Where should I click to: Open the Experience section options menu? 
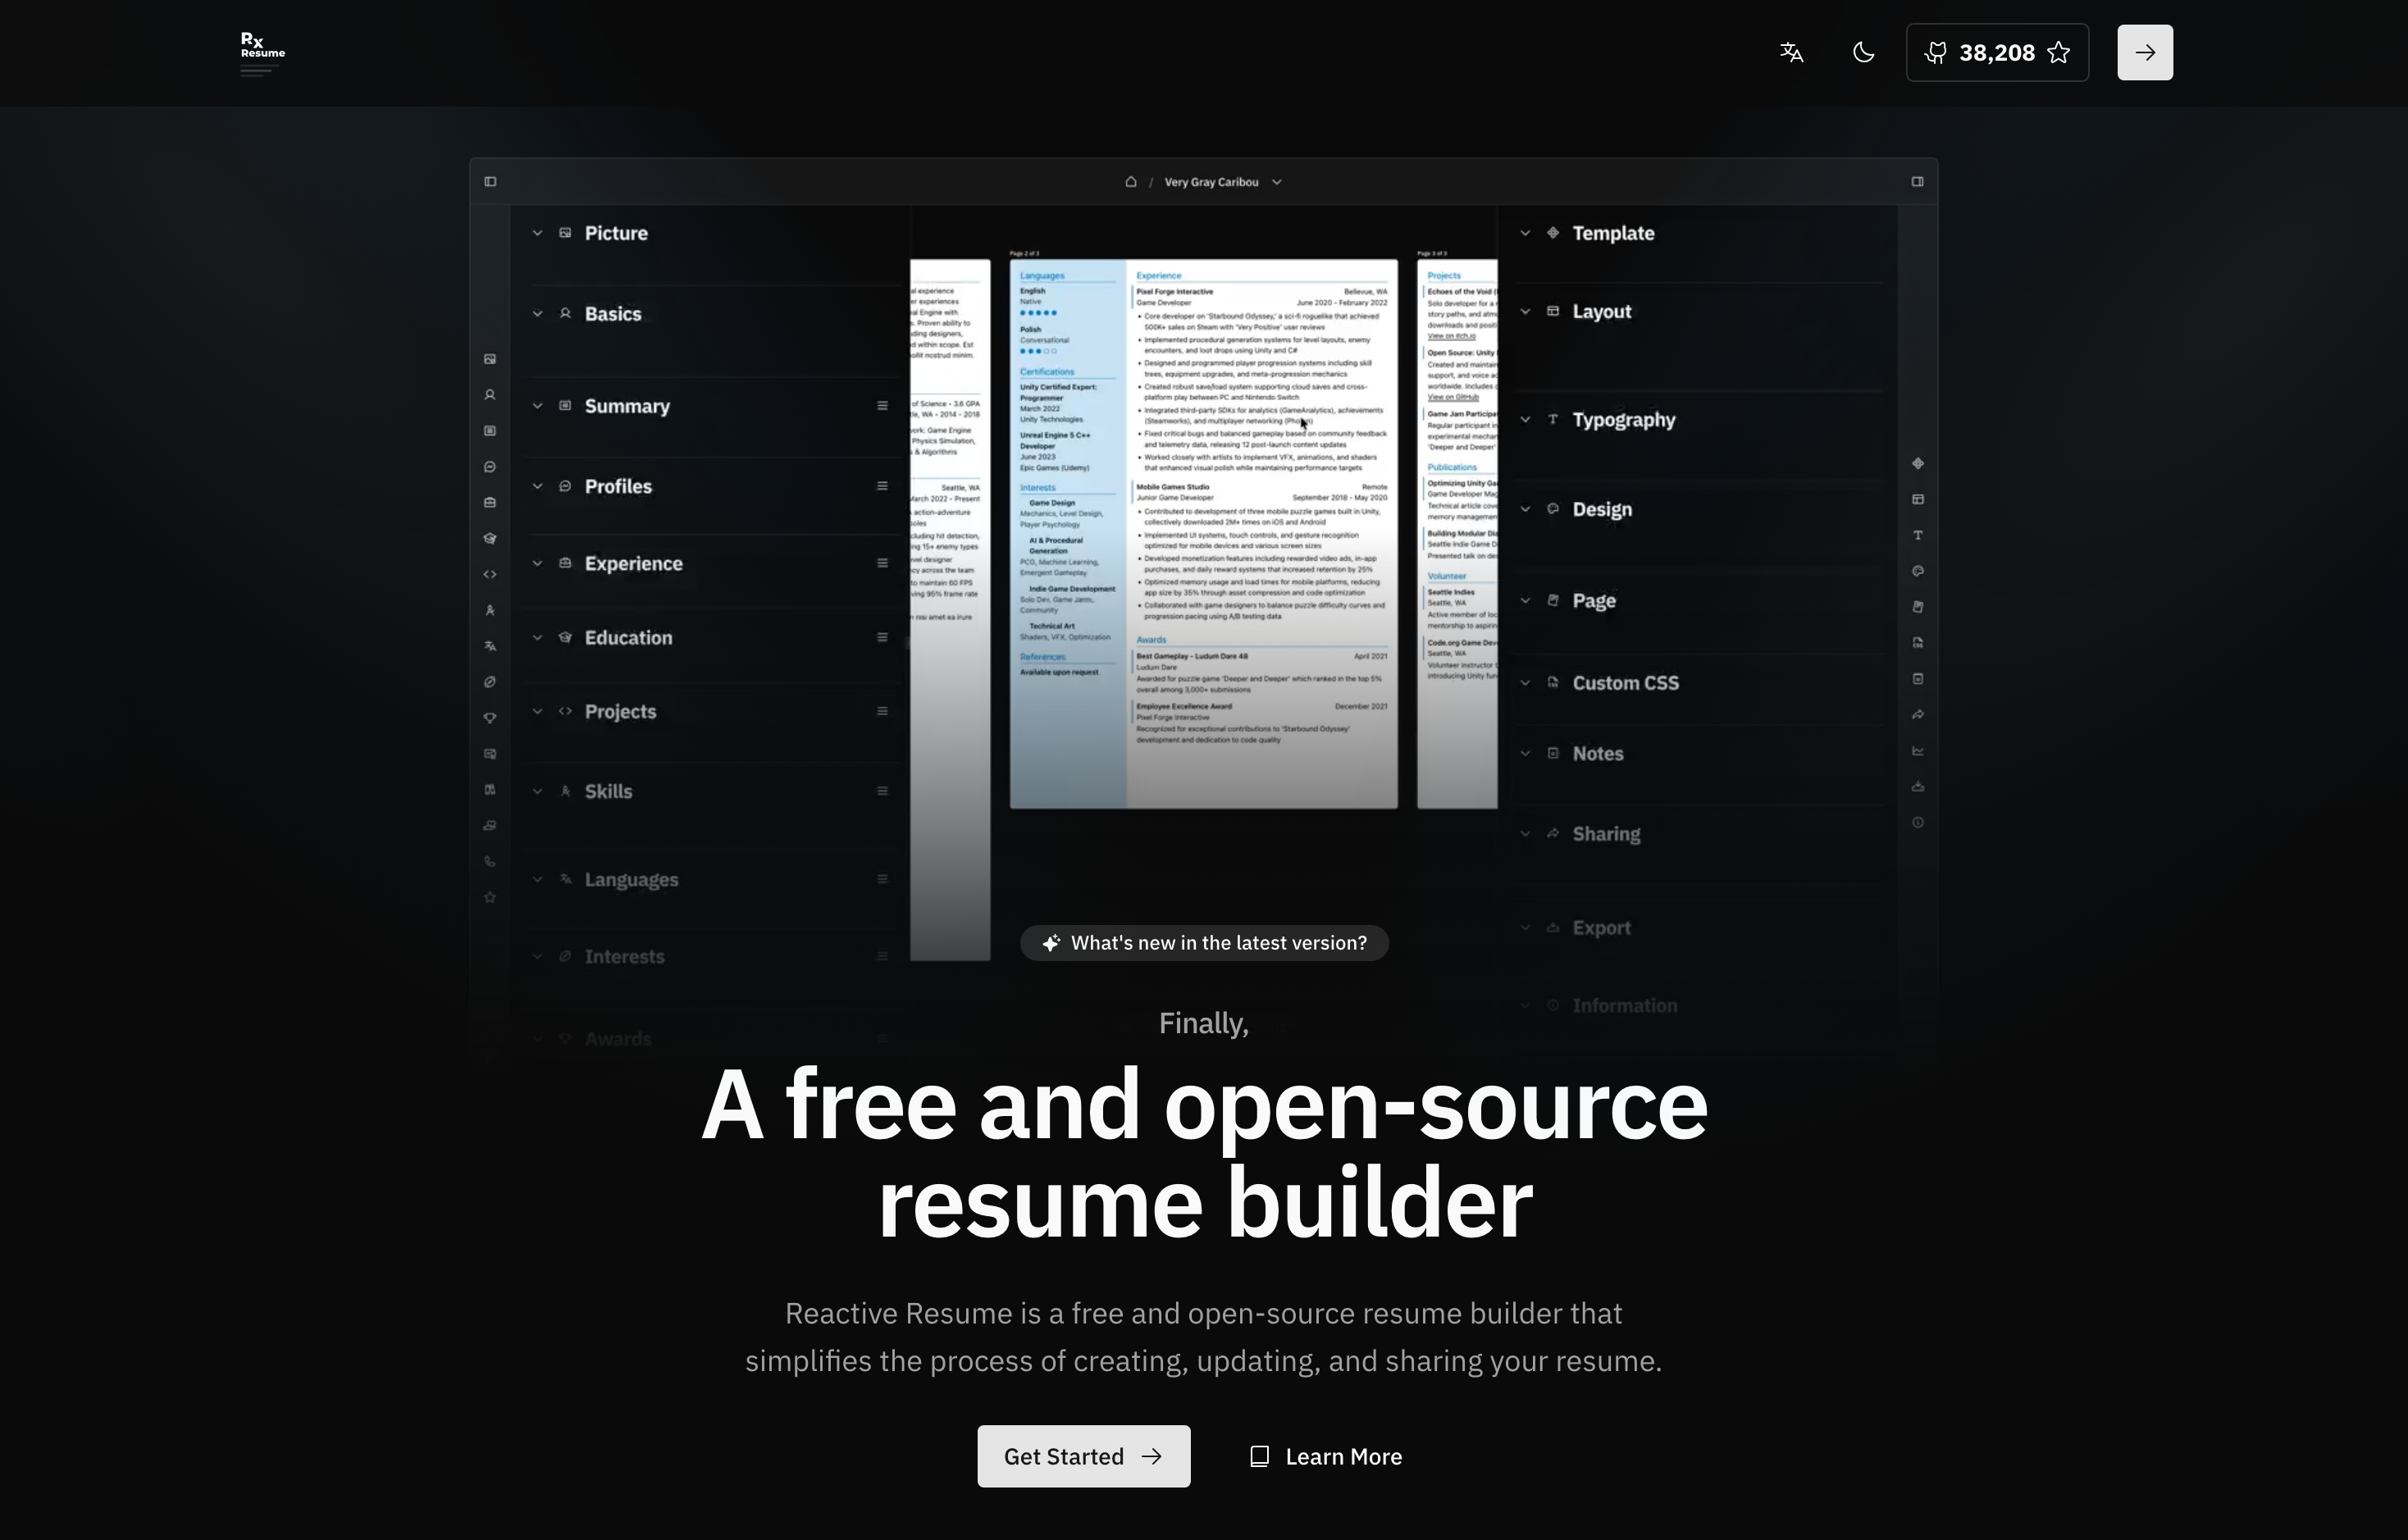pos(882,563)
